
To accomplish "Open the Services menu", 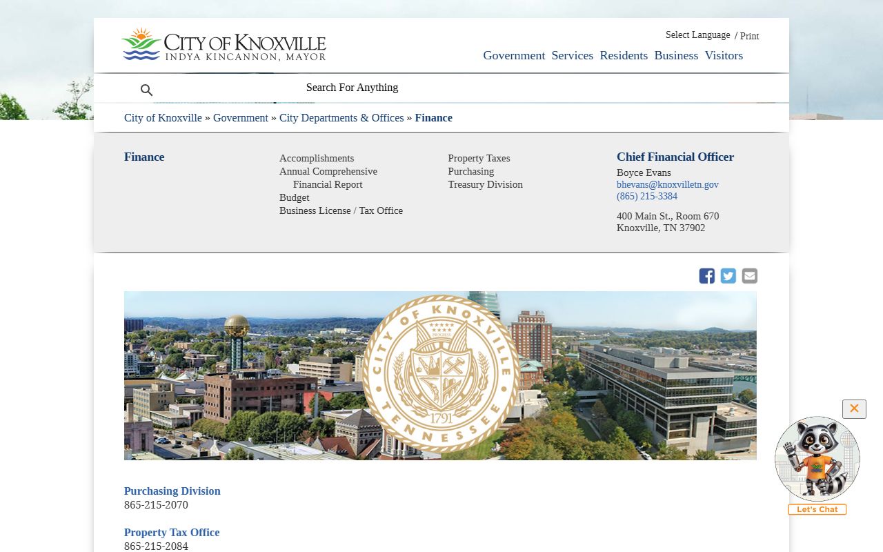I will tap(572, 55).
